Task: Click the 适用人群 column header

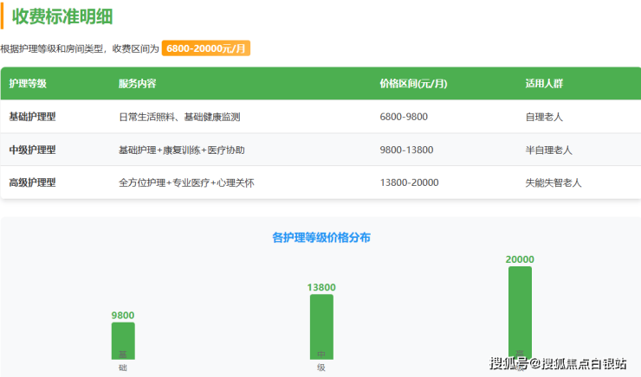Action: tap(542, 84)
